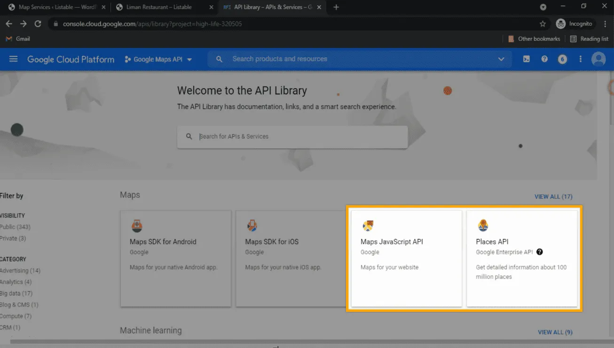Filter by Public (343) visibility

coord(15,227)
